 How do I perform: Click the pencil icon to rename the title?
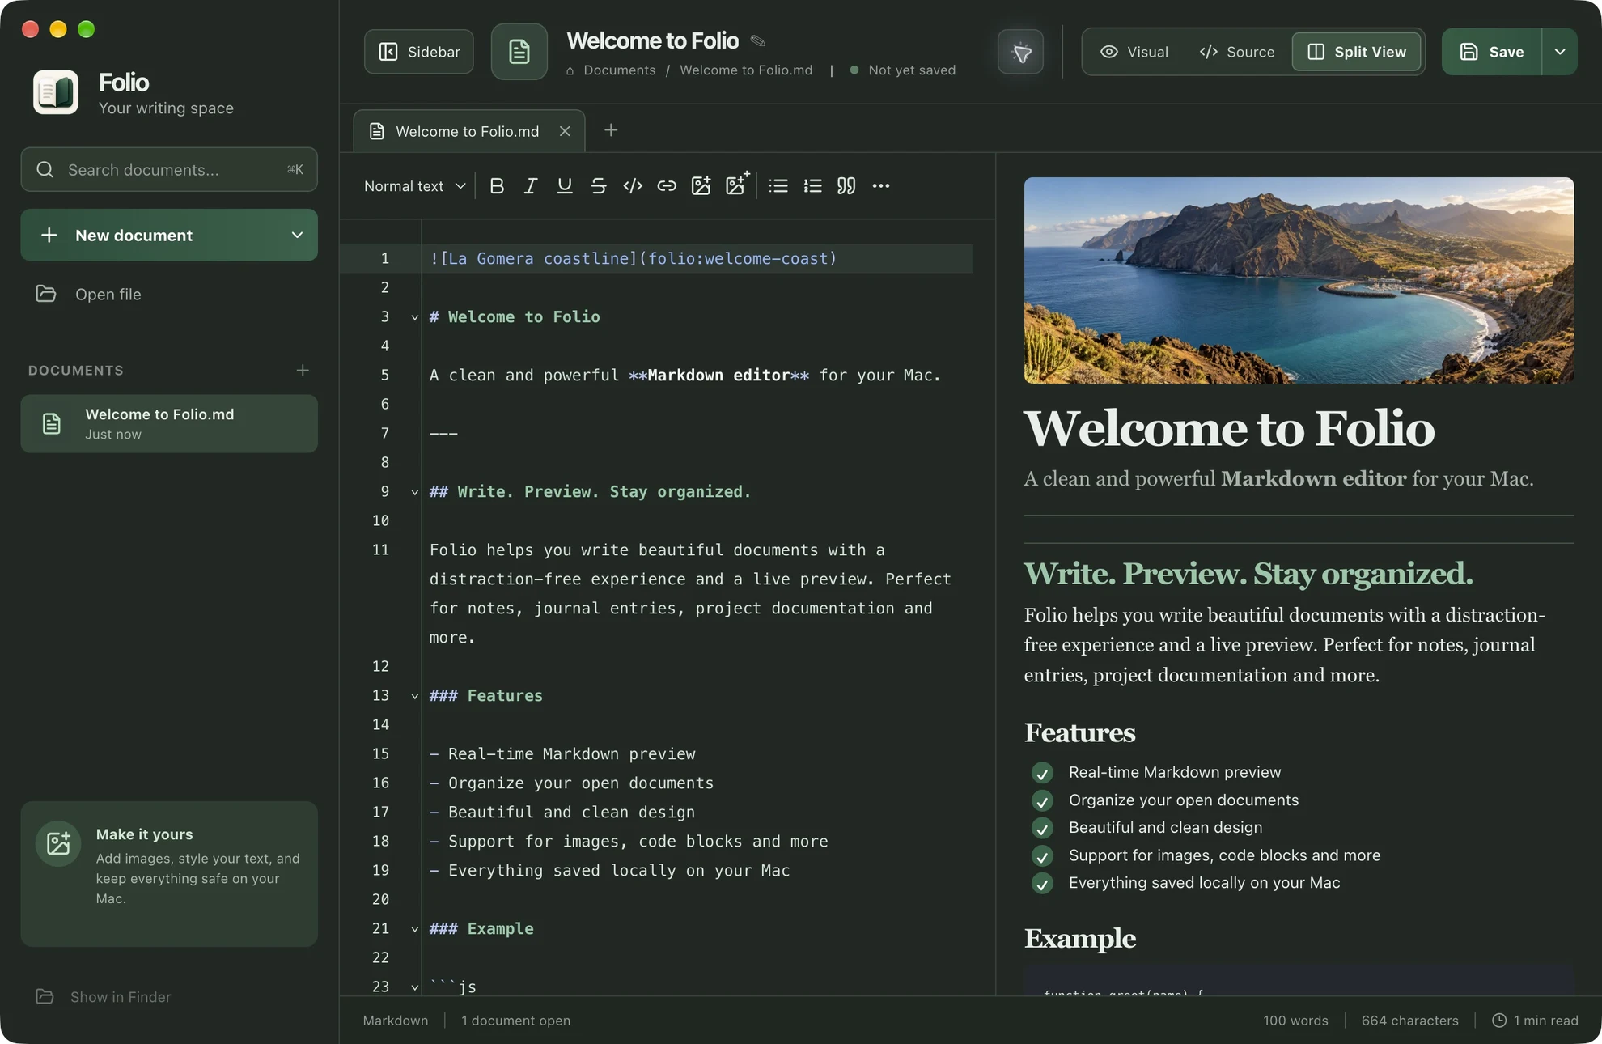(758, 40)
